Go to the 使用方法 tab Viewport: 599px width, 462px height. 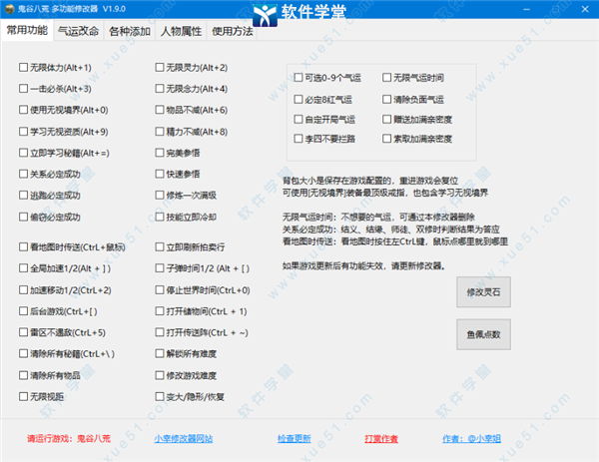click(x=232, y=31)
